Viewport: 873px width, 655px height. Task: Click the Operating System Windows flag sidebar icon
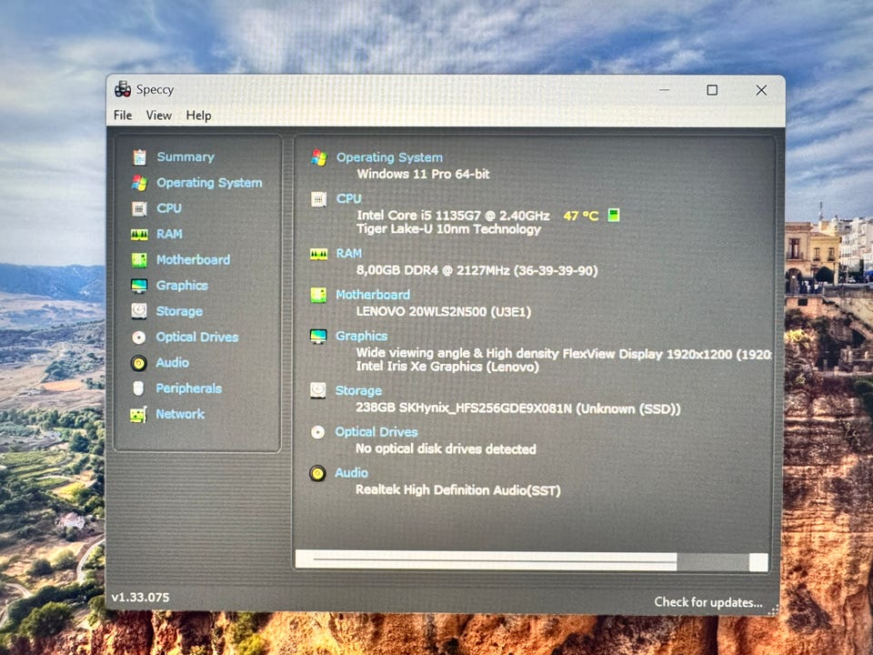(x=139, y=183)
